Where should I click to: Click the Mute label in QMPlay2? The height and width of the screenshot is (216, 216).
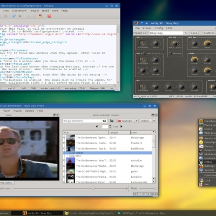tap(134, 188)
